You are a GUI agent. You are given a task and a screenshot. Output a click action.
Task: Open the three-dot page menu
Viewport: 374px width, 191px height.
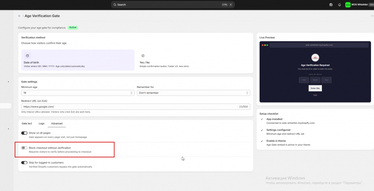(372, 16)
